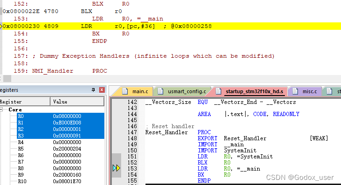Image resolution: width=341 pixels, height=185 pixels.
Task: Click line number 151 in editor gutter
Action: pos(132,157)
